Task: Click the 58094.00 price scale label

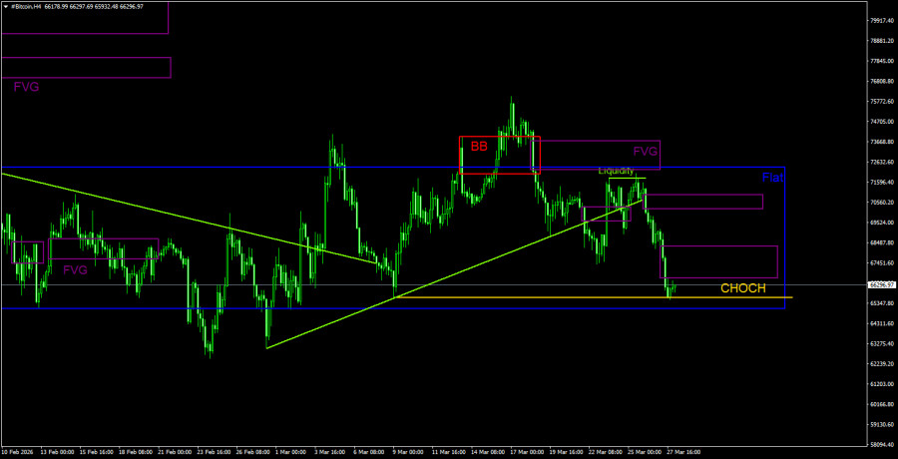Action: tap(876, 445)
